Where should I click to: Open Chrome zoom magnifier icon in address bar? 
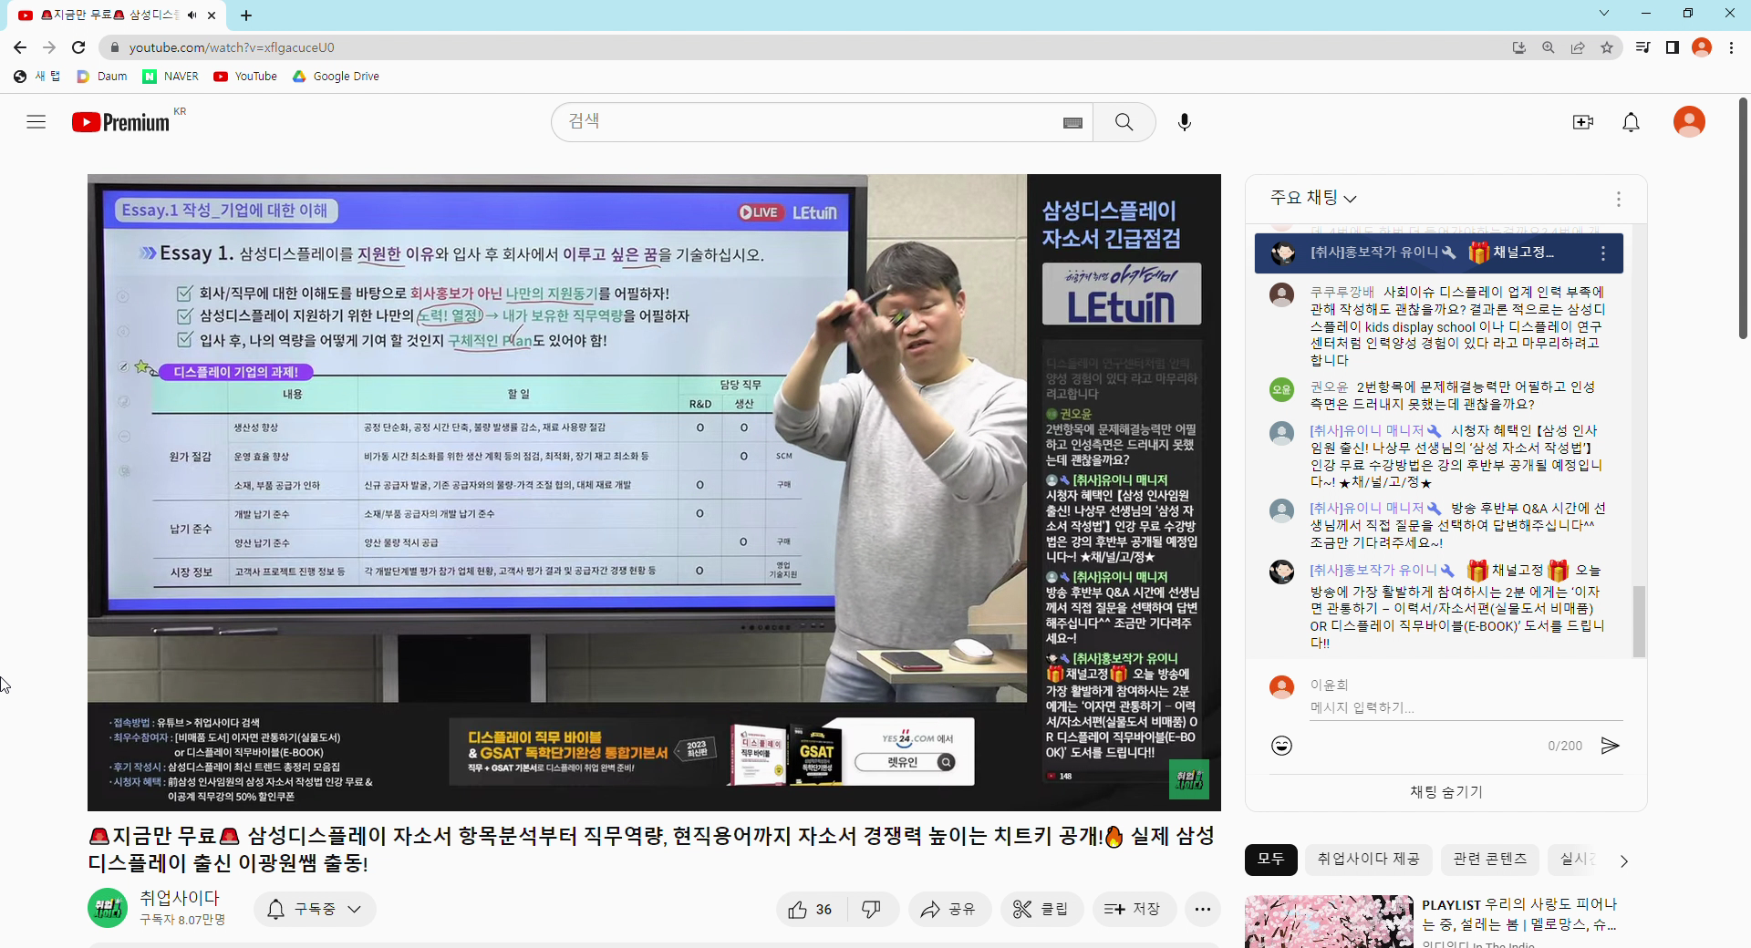coord(1549,47)
